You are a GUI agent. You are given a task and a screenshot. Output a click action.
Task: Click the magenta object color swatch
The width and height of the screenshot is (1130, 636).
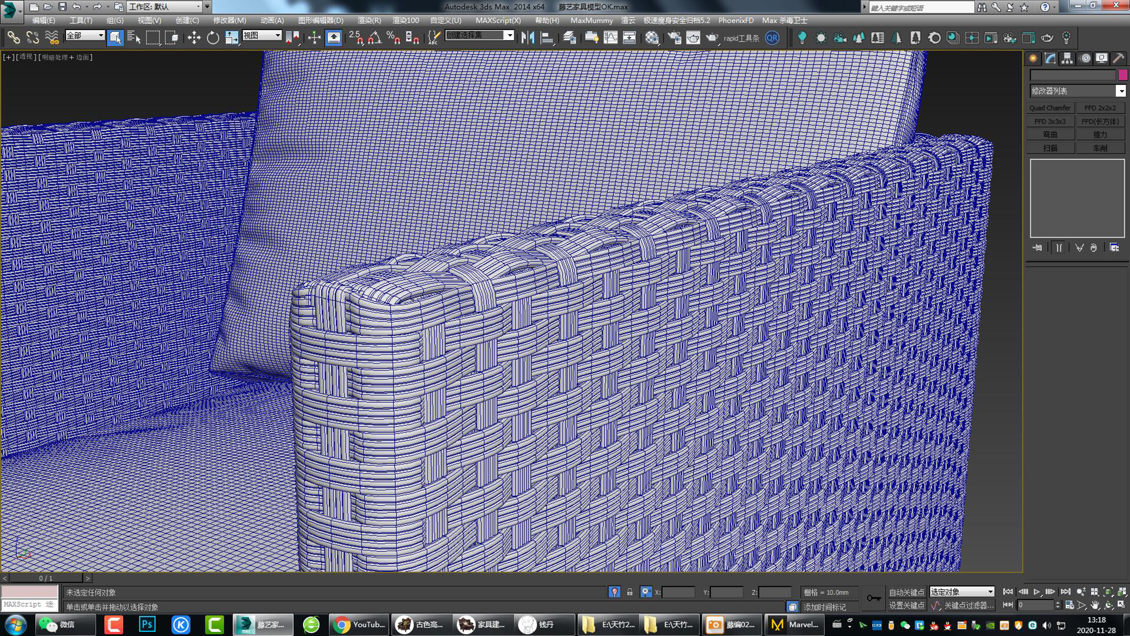tap(1123, 75)
